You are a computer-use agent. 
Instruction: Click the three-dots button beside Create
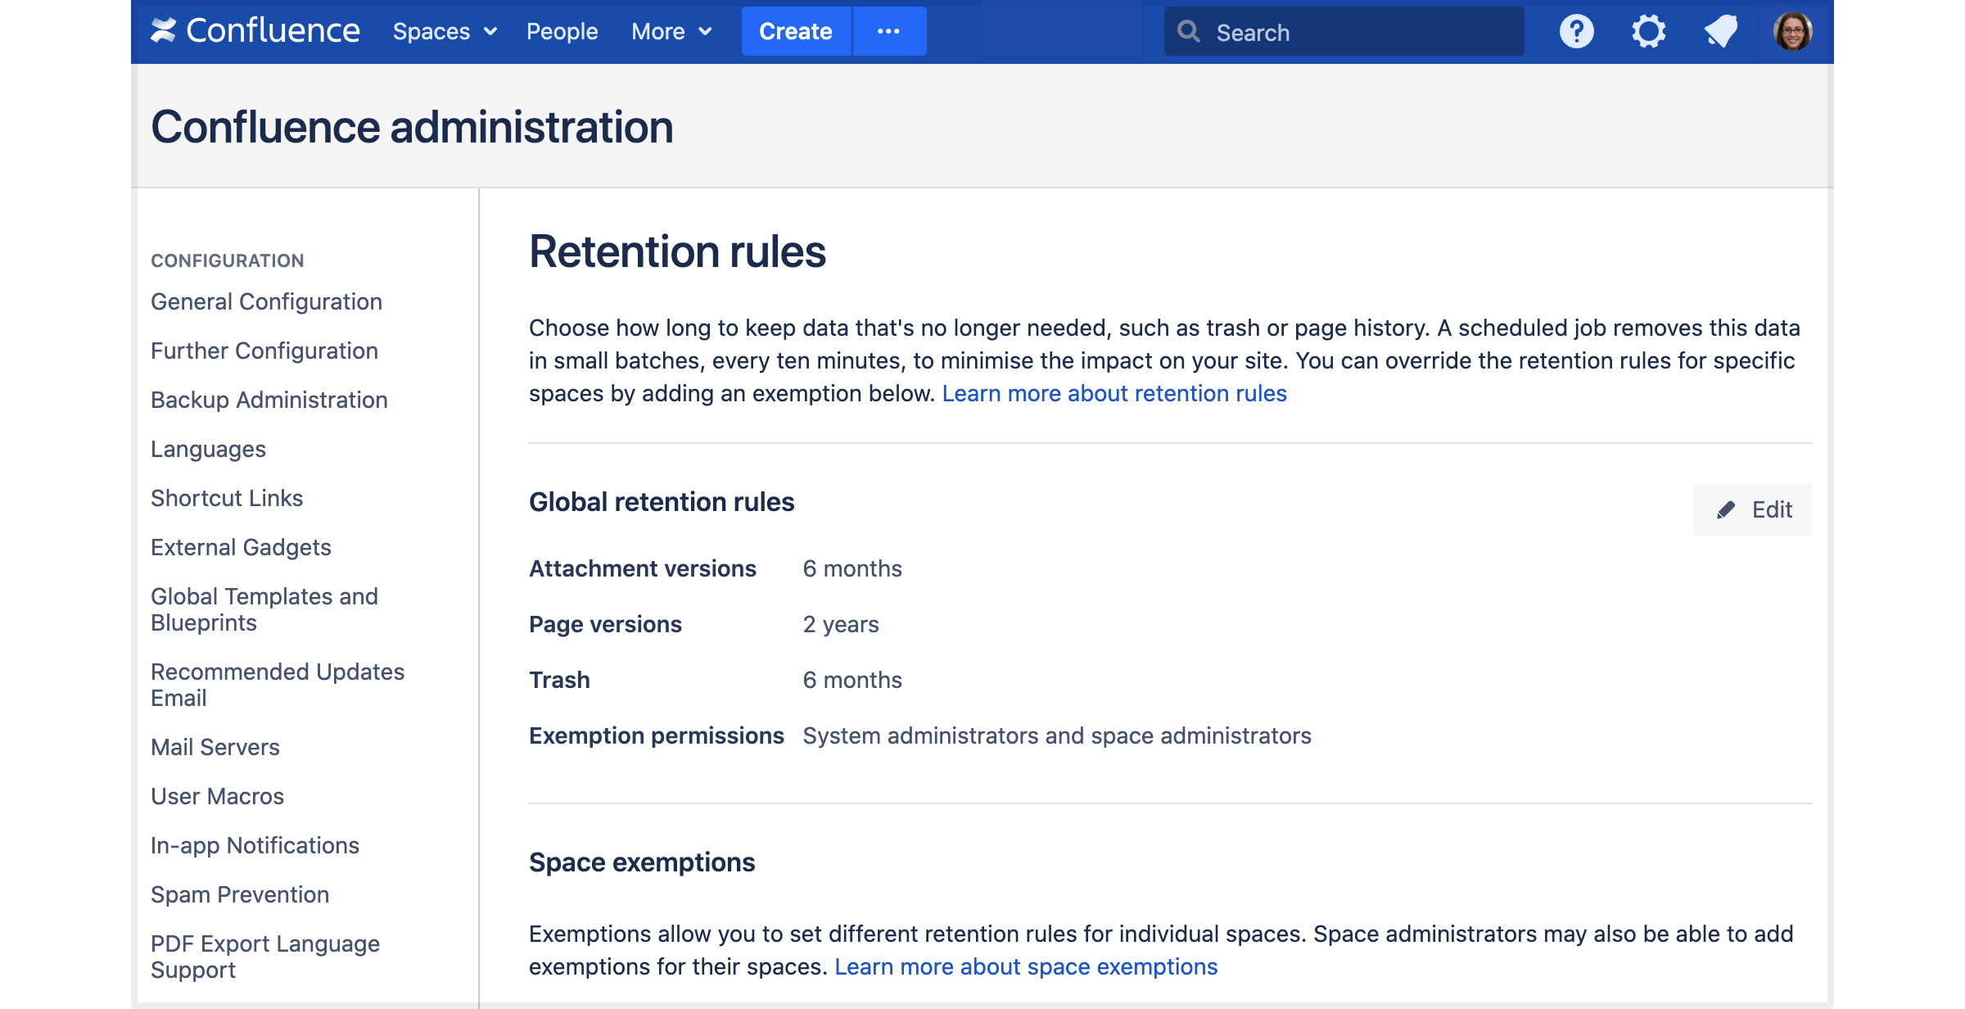pyautogui.click(x=888, y=32)
